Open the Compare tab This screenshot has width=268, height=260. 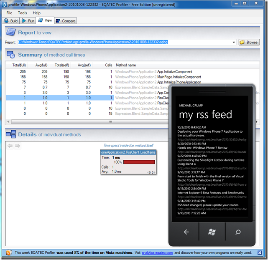tap(66, 21)
